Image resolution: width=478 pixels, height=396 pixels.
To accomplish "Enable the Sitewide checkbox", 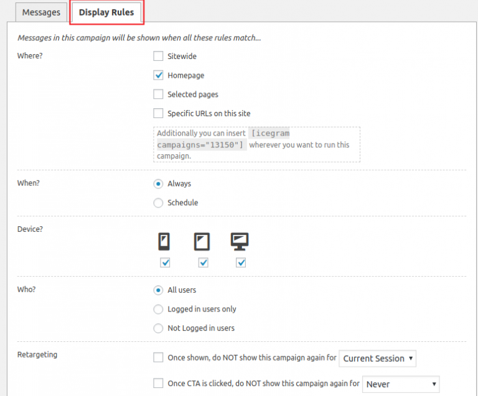I will 159,57.
